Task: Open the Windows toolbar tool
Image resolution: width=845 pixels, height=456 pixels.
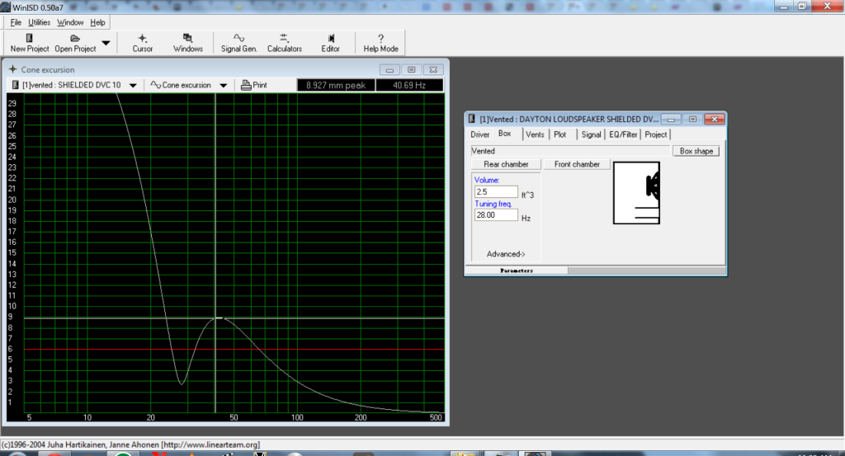Action: tap(188, 43)
